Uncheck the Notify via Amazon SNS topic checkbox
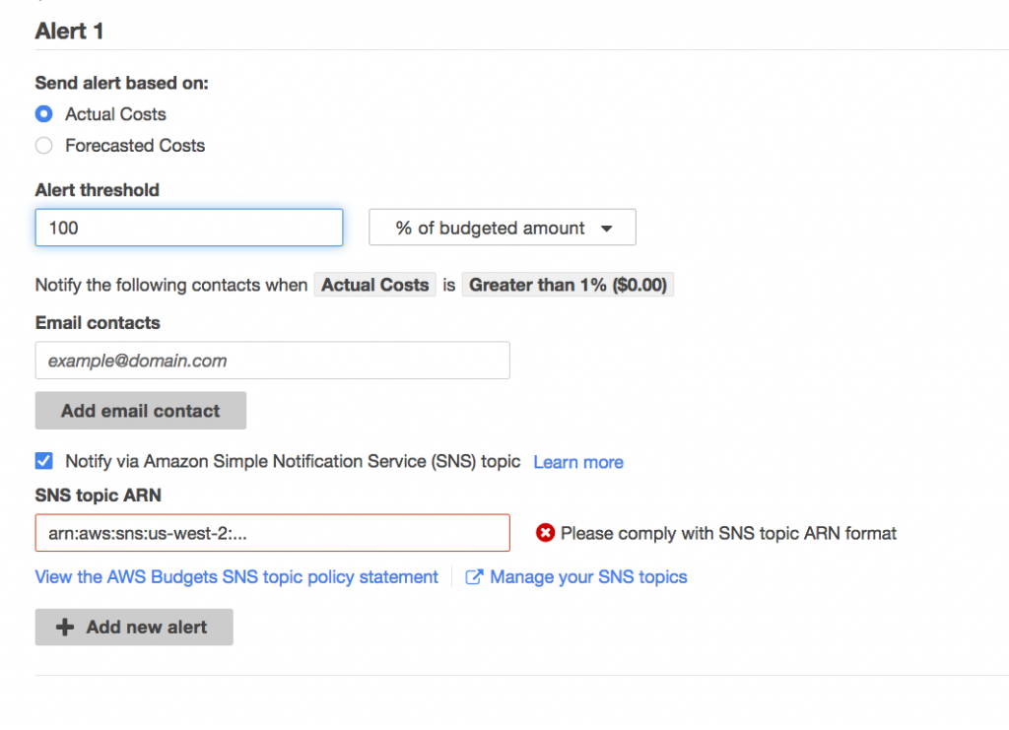Image resolution: width=1009 pixels, height=730 pixels. click(x=43, y=460)
